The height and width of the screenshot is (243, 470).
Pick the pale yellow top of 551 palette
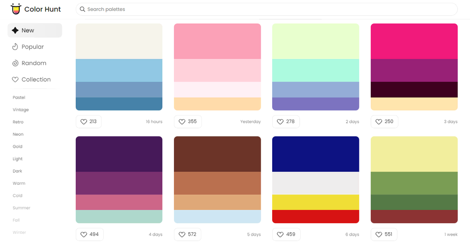tap(414, 154)
